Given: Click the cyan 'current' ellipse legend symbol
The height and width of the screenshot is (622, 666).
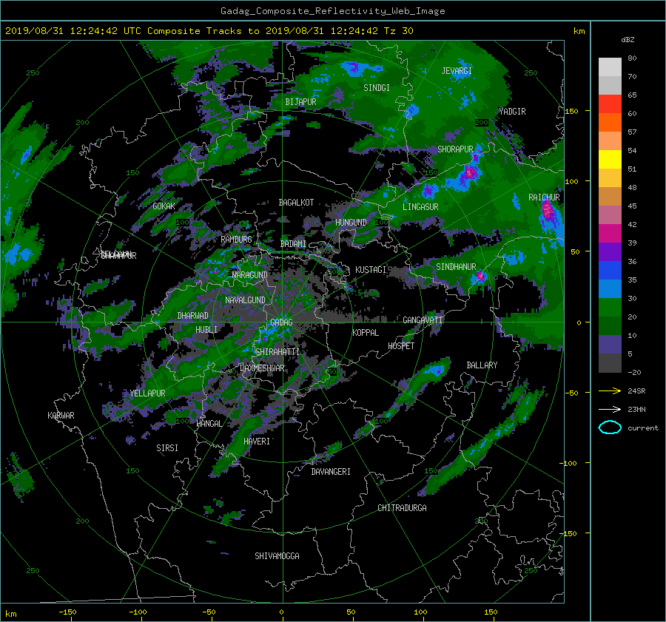Looking at the screenshot, I should pos(610,427).
